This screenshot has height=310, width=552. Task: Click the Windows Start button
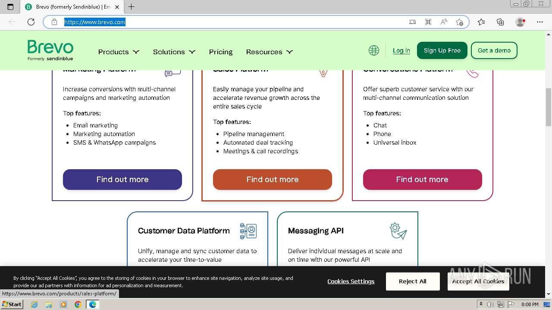(x=12, y=304)
